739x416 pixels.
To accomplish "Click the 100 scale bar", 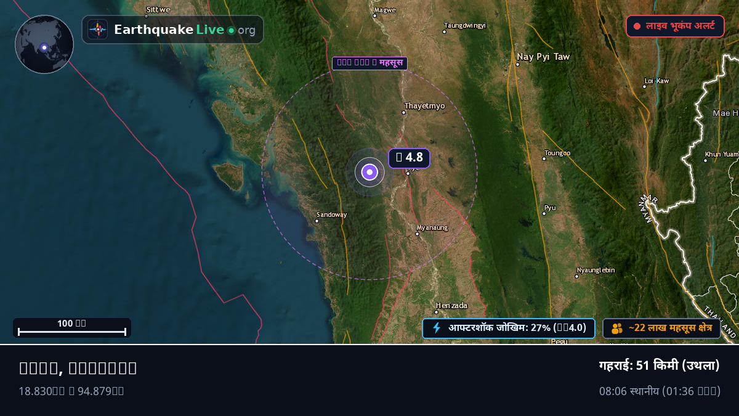I will click(72, 328).
